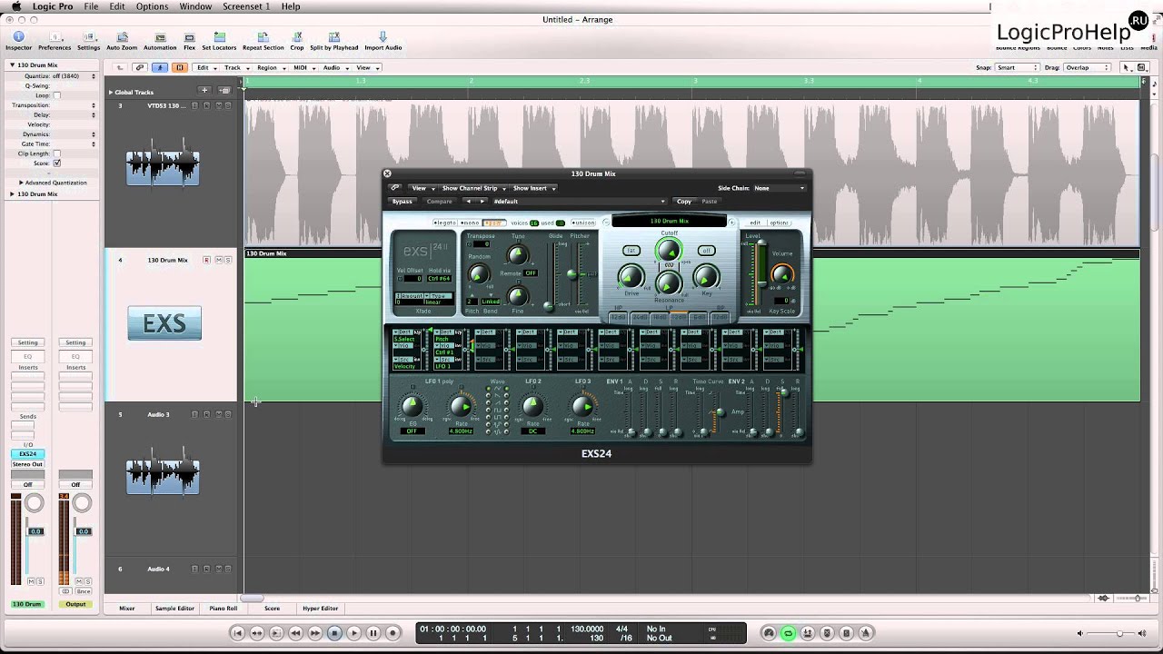
Task: Toggle legato mode in EXS24
Action: [x=444, y=223]
